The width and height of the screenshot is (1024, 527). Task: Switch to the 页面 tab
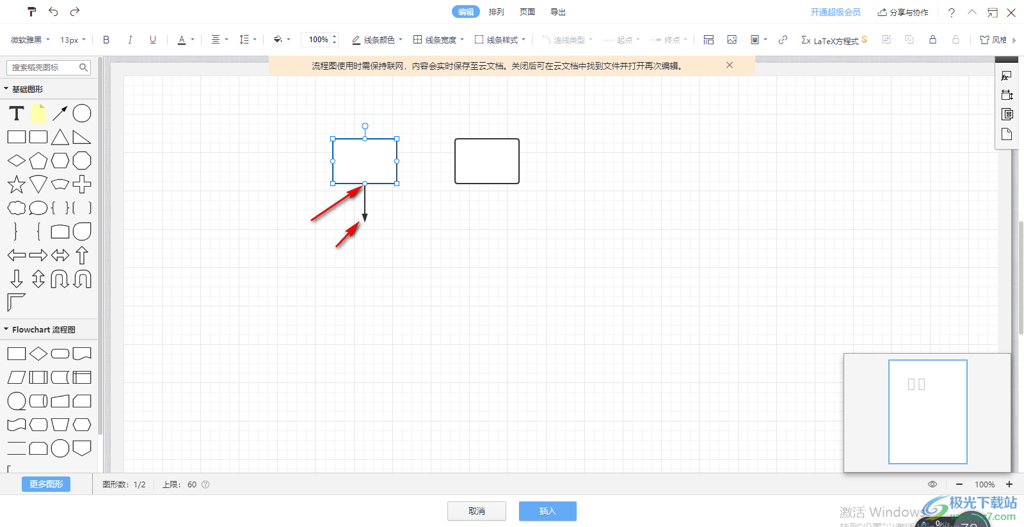coord(527,12)
